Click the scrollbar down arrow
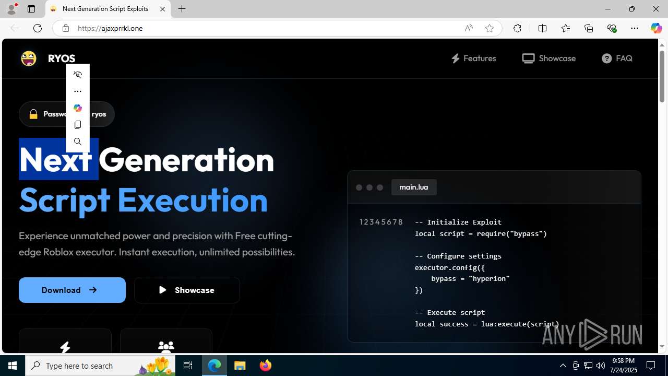 tap(662, 347)
